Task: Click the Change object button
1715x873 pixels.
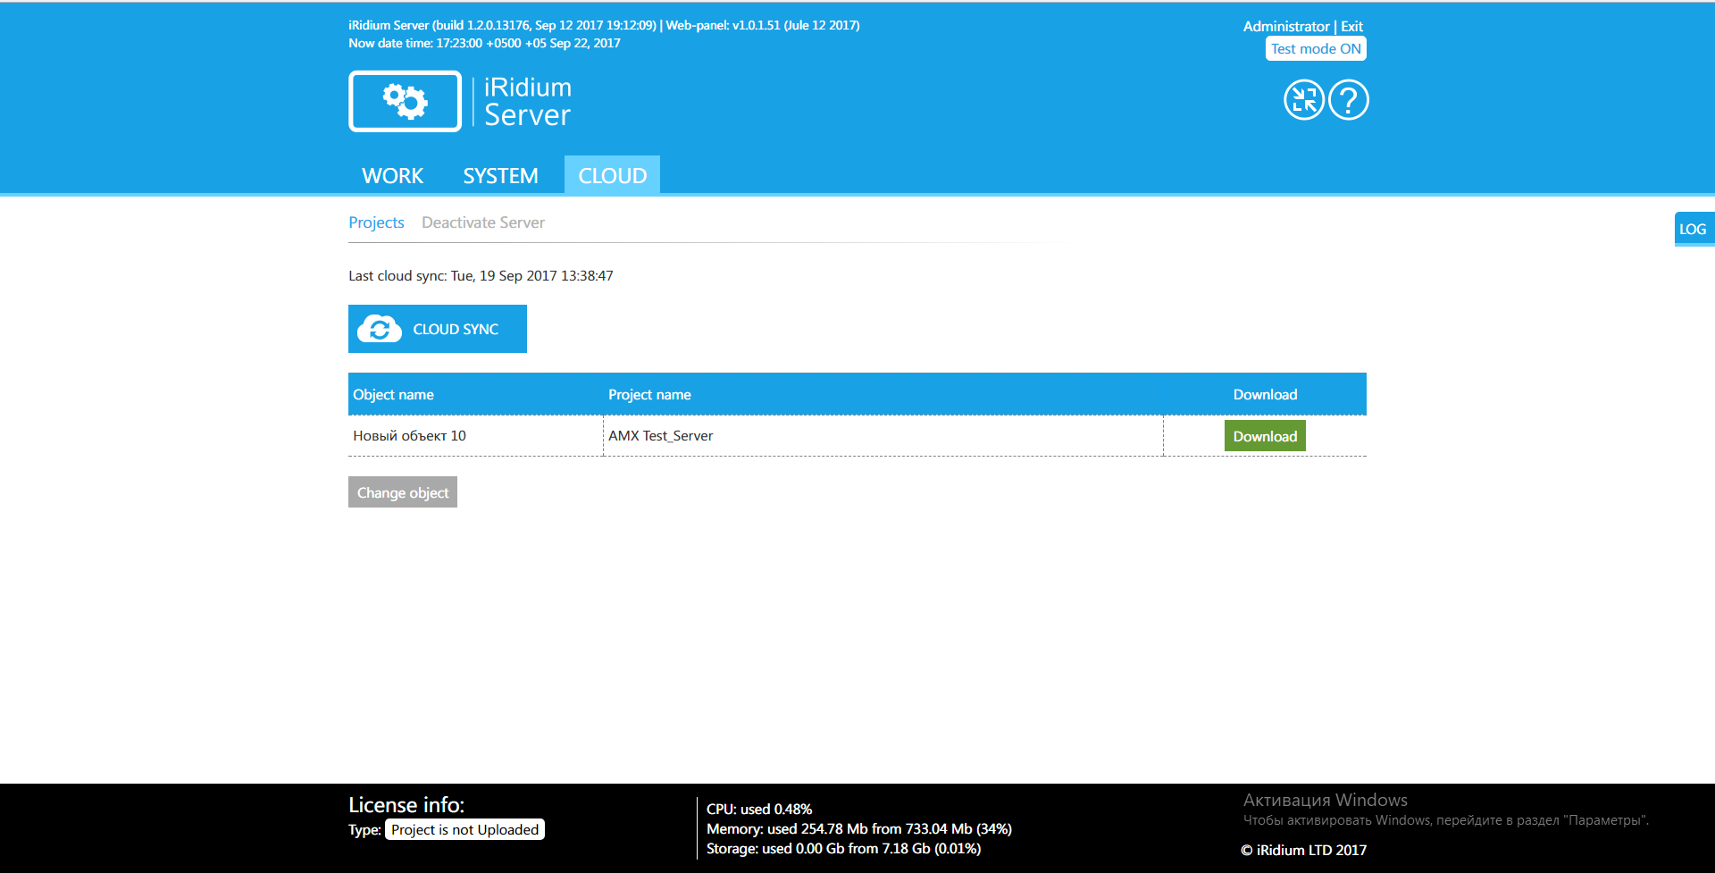Action: point(402,491)
